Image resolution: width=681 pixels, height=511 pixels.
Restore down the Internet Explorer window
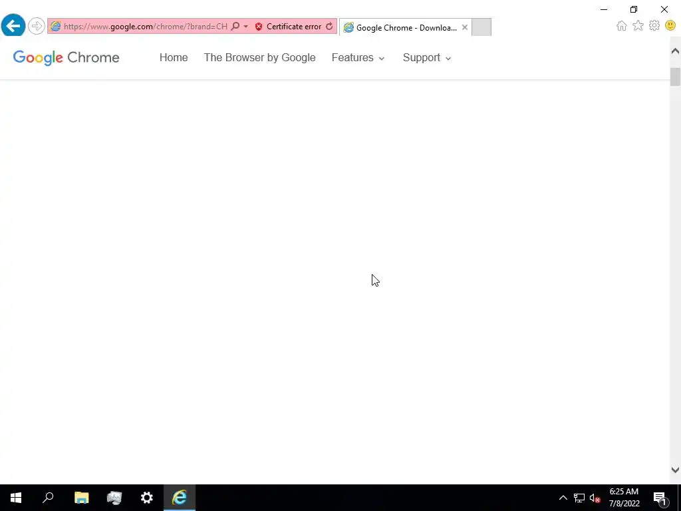[x=634, y=9]
